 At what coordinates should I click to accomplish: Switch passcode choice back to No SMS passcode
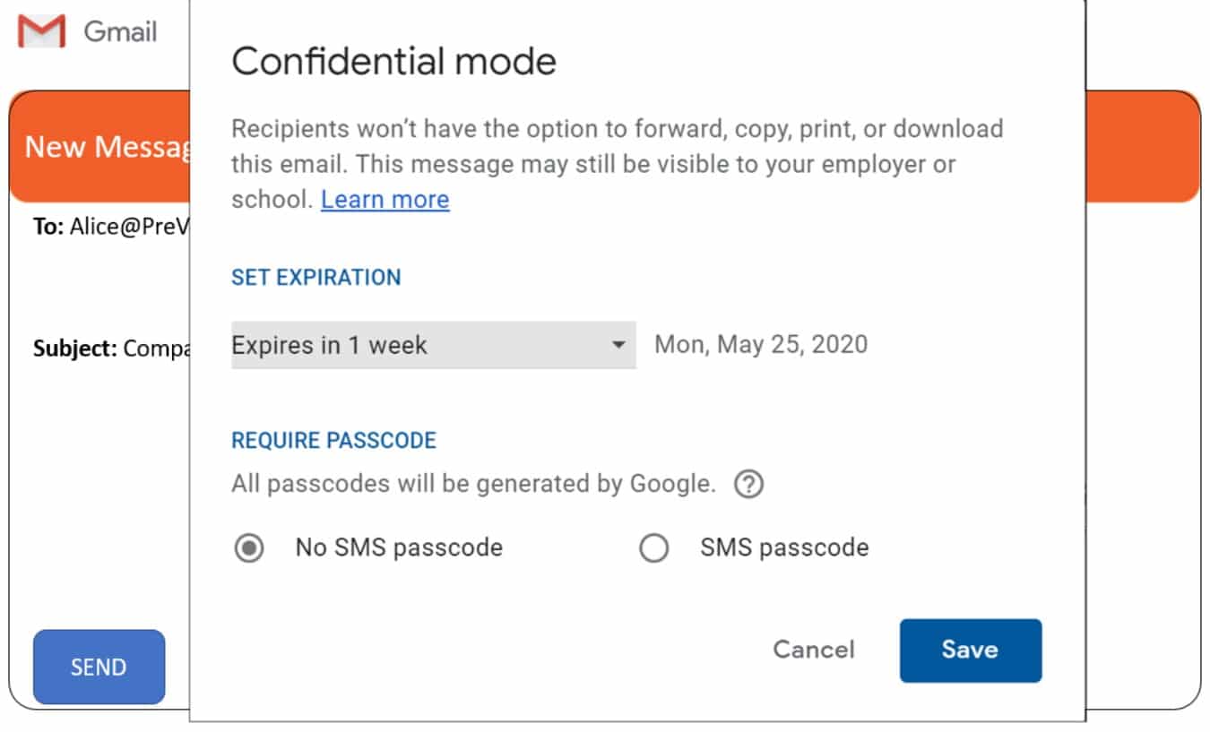click(x=249, y=547)
